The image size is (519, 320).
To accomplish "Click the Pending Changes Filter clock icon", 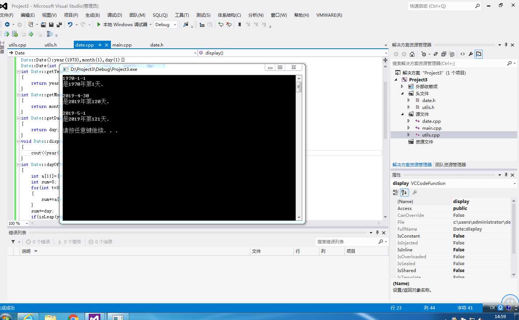I will pos(424,54).
